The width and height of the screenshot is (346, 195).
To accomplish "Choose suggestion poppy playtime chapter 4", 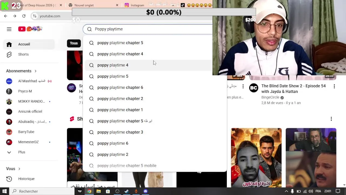I will pyautogui.click(x=155, y=54).
